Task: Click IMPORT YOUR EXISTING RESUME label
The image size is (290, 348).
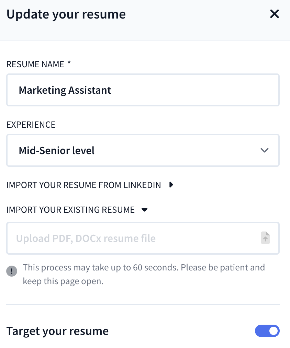Action: [x=70, y=210]
